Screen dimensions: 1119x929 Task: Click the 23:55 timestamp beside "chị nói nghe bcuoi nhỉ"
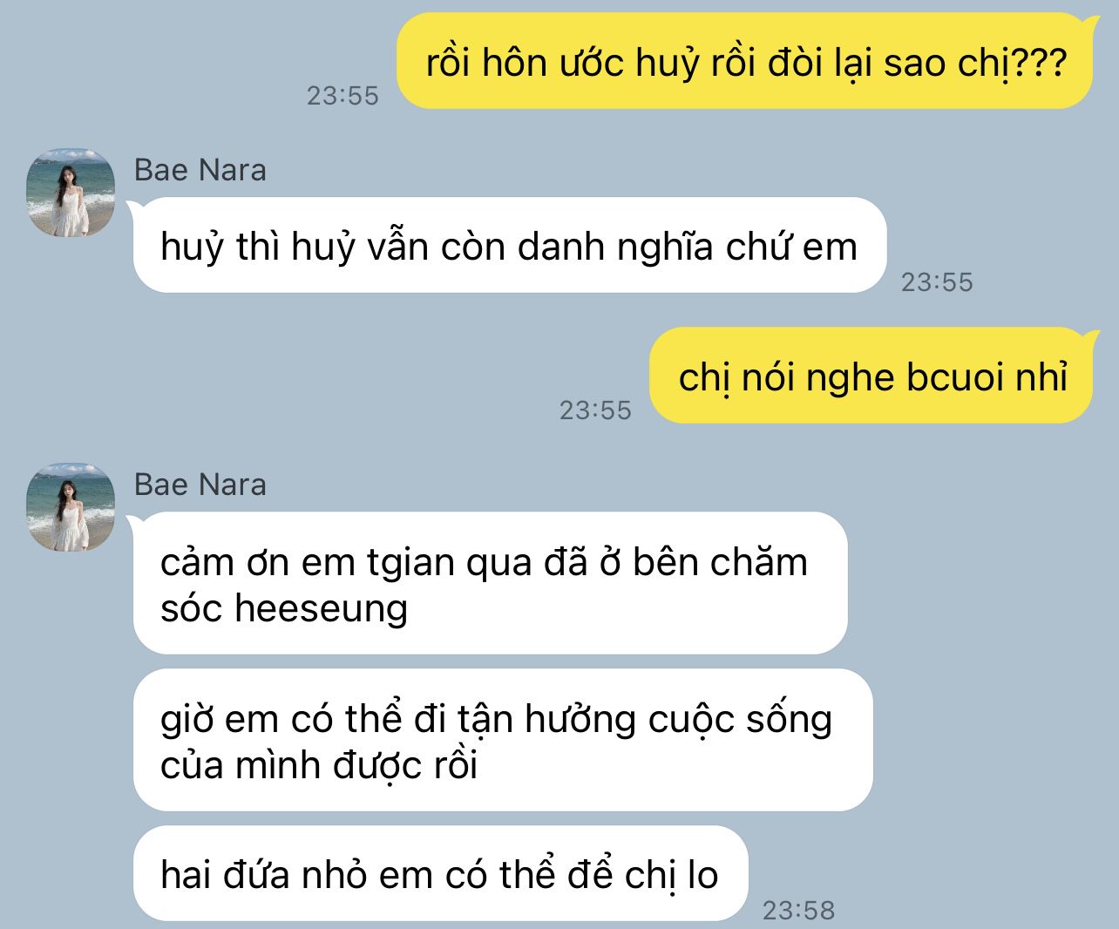(595, 410)
